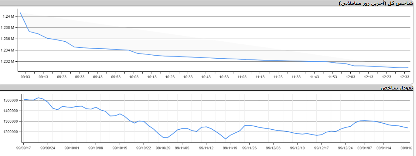Select the 1200000 label on index chart
The image size is (416, 156).
10,132
